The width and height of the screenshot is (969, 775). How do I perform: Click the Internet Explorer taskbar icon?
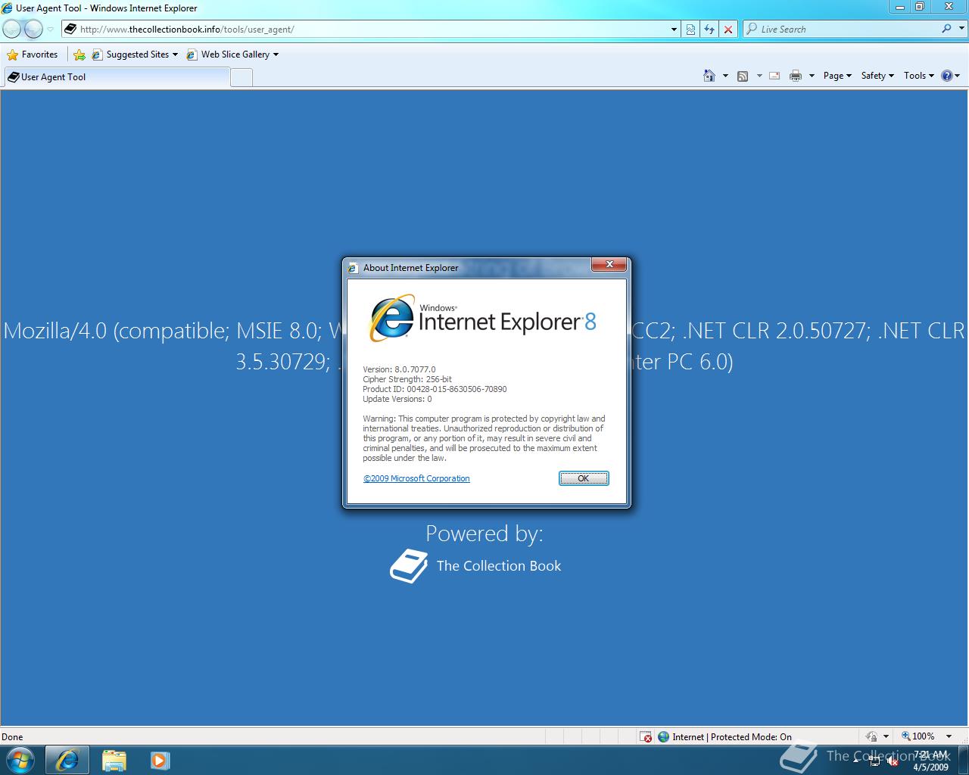pyautogui.click(x=67, y=761)
